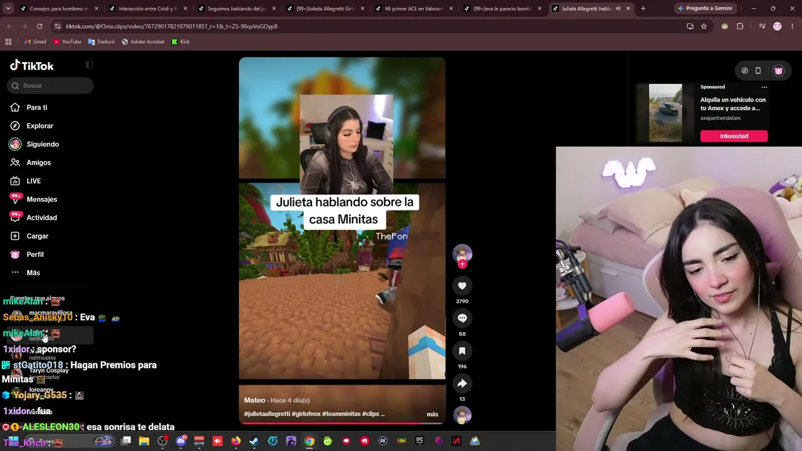Expand the video description with más
Viewport: 802px width, 451px height.
[x=432, y=414]
